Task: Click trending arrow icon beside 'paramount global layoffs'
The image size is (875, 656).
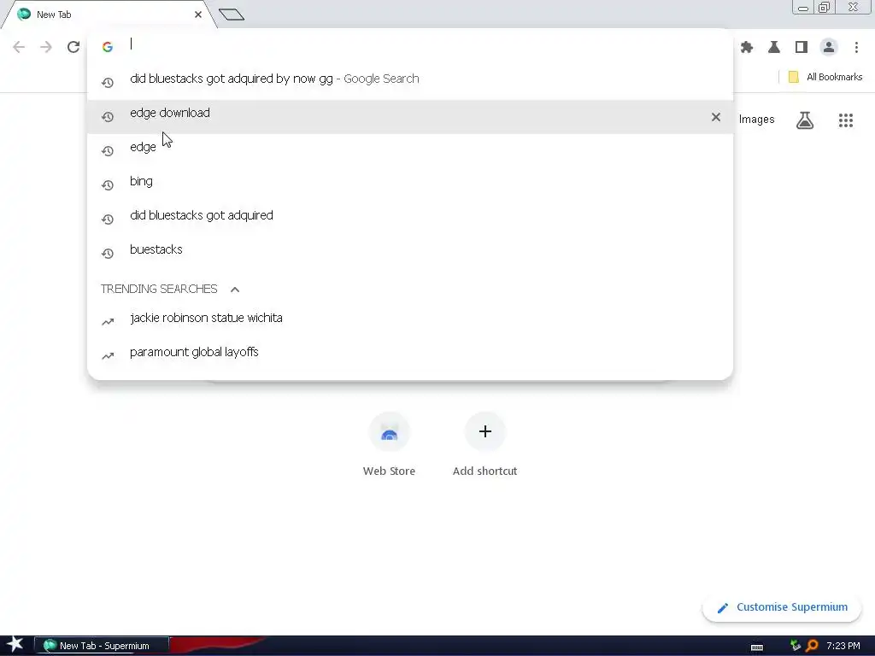Action: [108, 356]
